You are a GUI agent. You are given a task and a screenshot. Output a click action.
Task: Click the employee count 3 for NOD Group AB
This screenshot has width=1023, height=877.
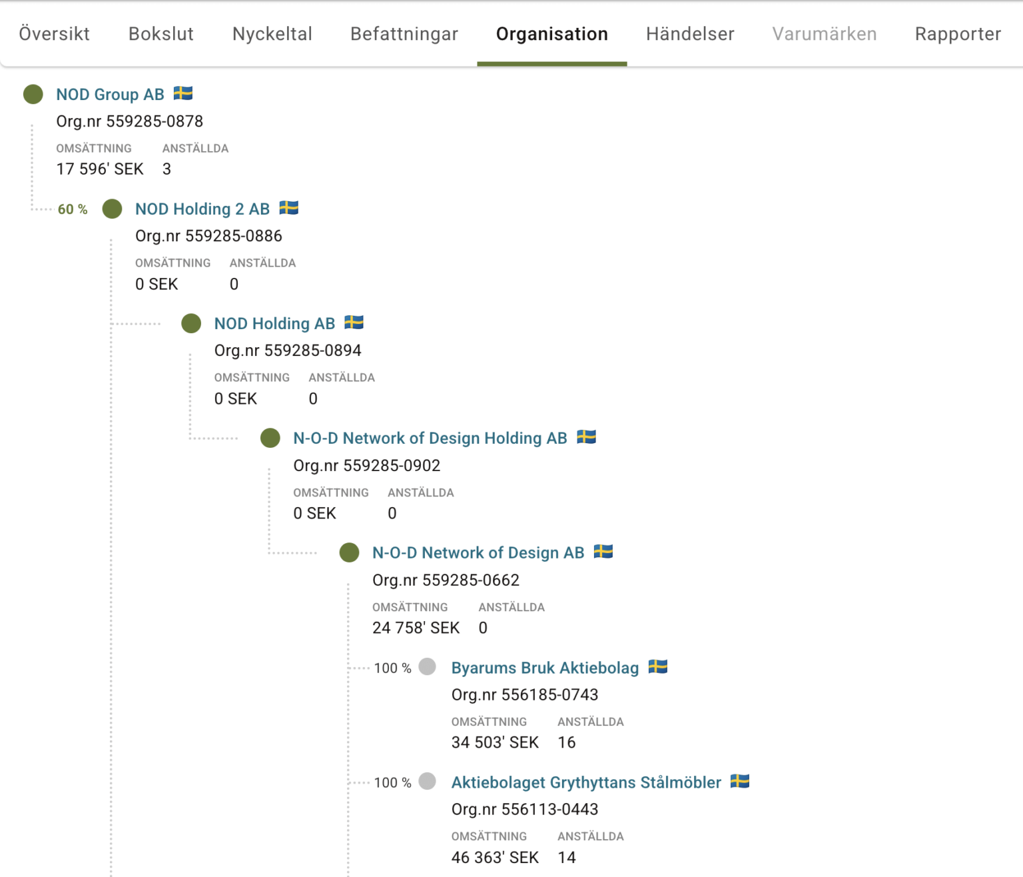point(167,169)
